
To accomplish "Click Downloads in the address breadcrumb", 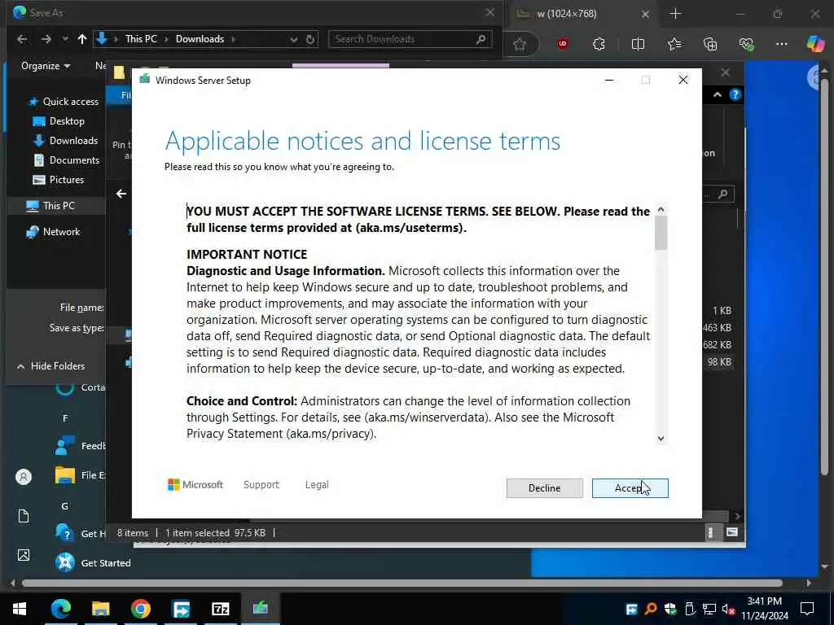I will [x=200, y=39].
